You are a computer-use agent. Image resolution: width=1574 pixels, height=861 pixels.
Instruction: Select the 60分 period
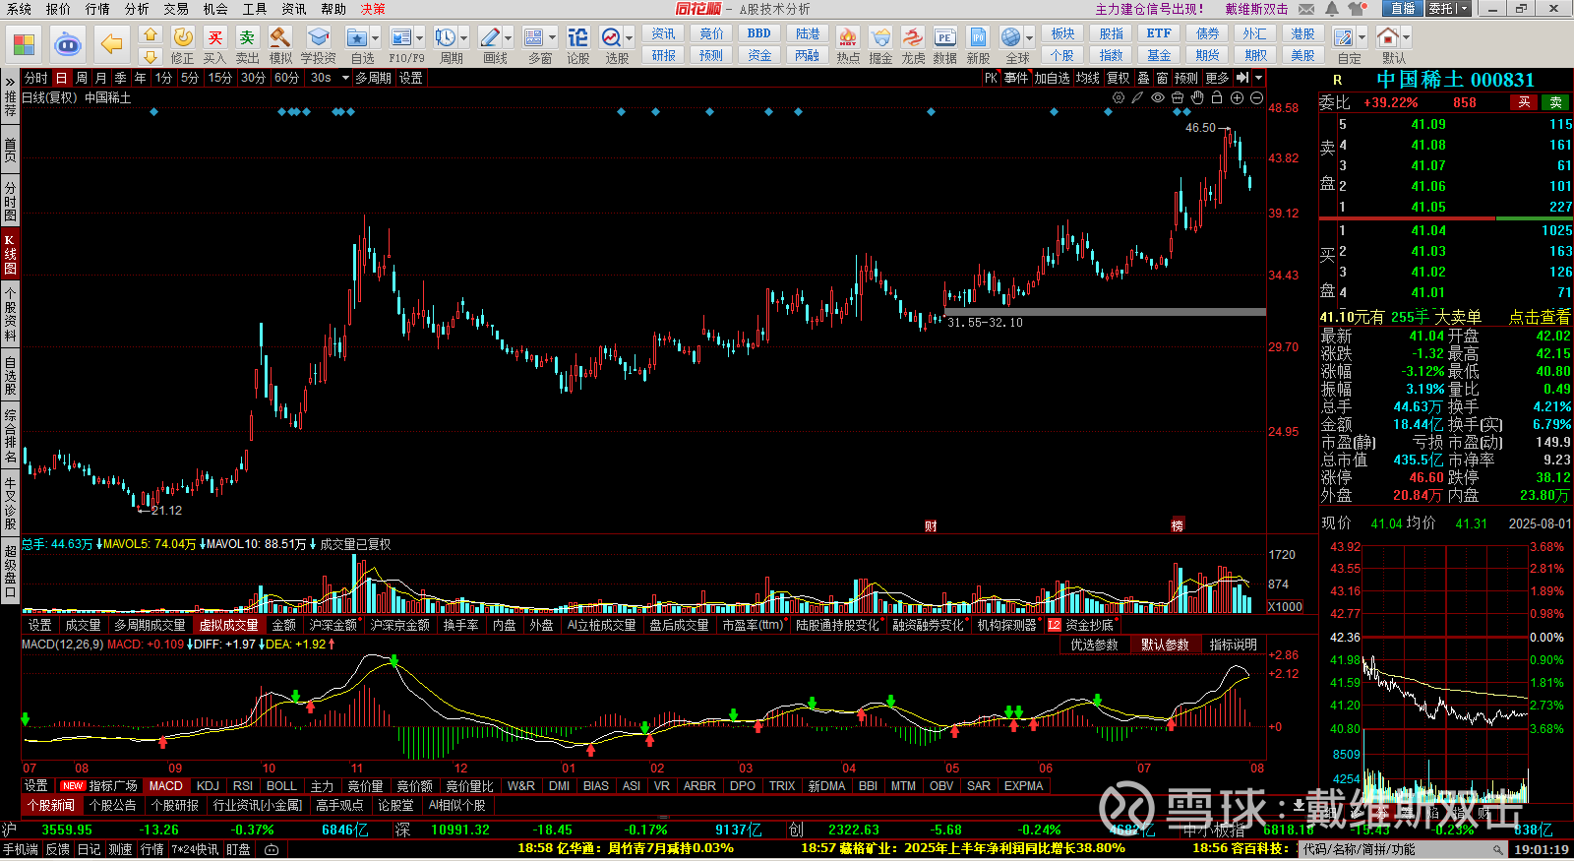point(286,78)
